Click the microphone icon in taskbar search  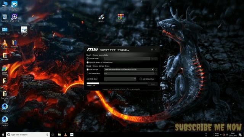pos(47,134)
